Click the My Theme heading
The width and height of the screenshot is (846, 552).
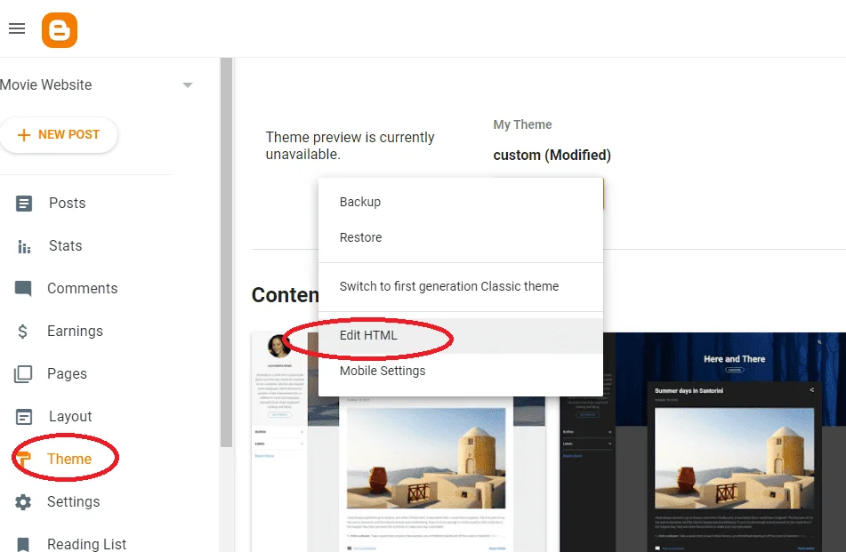pyautogui.click(x=522, y=124)
